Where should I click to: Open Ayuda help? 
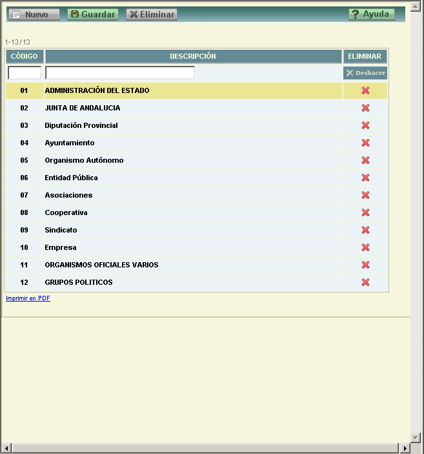[x=371, y=14]
